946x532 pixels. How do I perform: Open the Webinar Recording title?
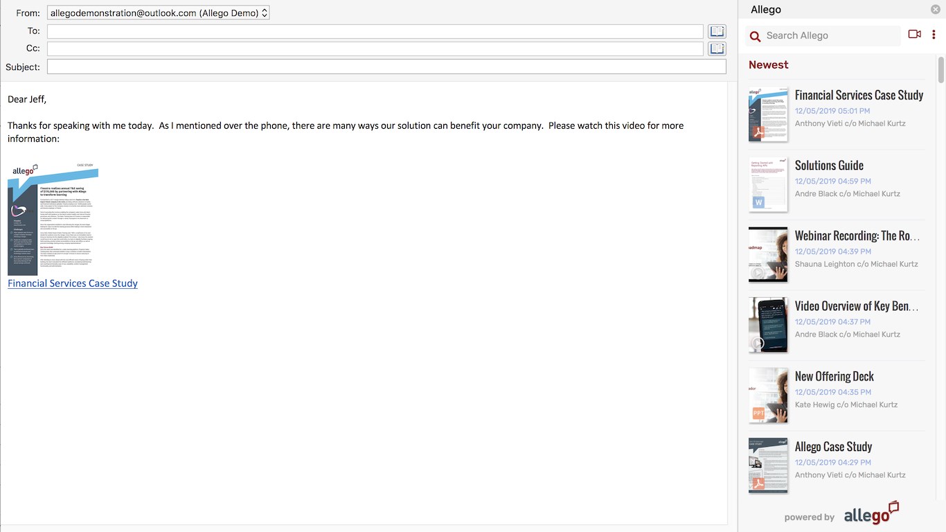pos(857,236)
